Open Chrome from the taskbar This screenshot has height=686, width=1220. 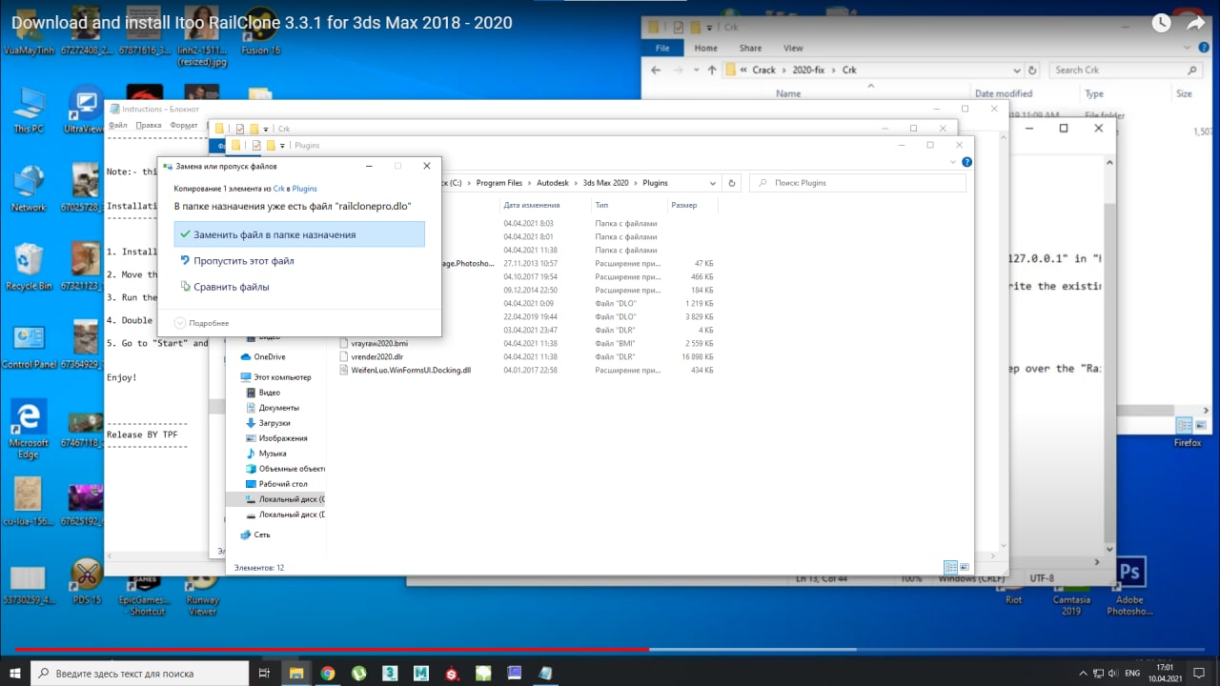pos(327,673)
